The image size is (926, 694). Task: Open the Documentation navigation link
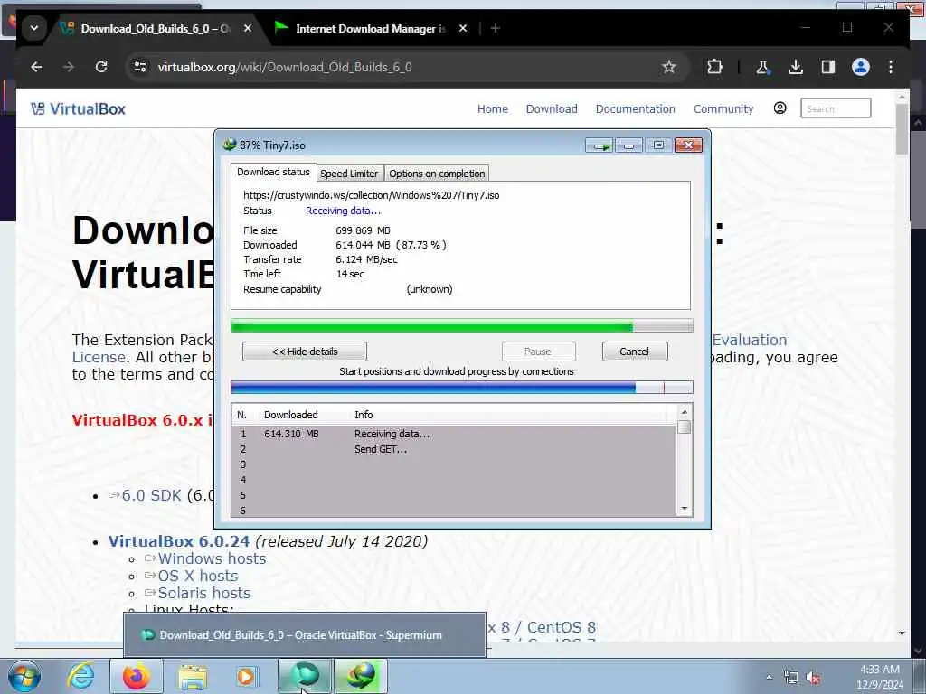[x=635, y=108]
